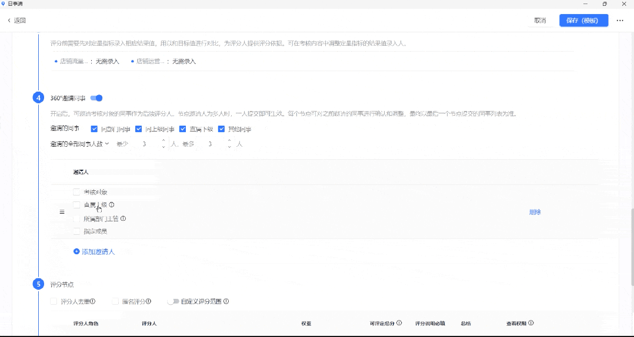Uncheck the 同部门同事 checkbox
This screenshot has height=337, width=634.
tap(94, 129)
